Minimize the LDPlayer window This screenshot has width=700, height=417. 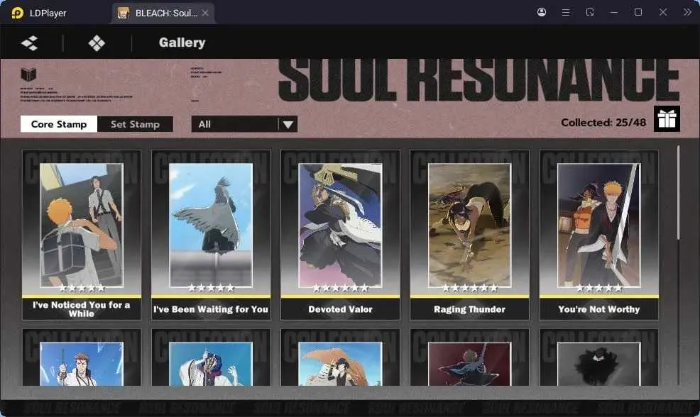tap(614, 13)
